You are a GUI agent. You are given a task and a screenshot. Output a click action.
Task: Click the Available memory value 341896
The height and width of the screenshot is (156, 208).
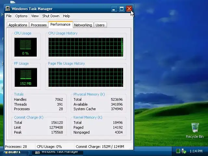pyautogui.click(x=117, y=104)
